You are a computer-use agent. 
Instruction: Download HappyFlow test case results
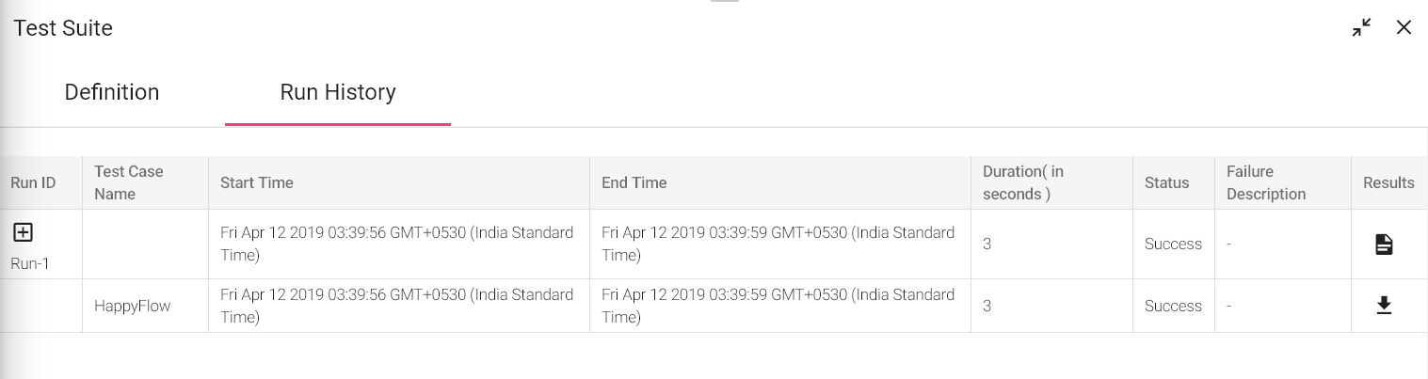1384,306
